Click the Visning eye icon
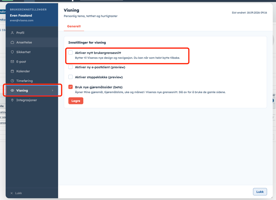 (12, 91)
